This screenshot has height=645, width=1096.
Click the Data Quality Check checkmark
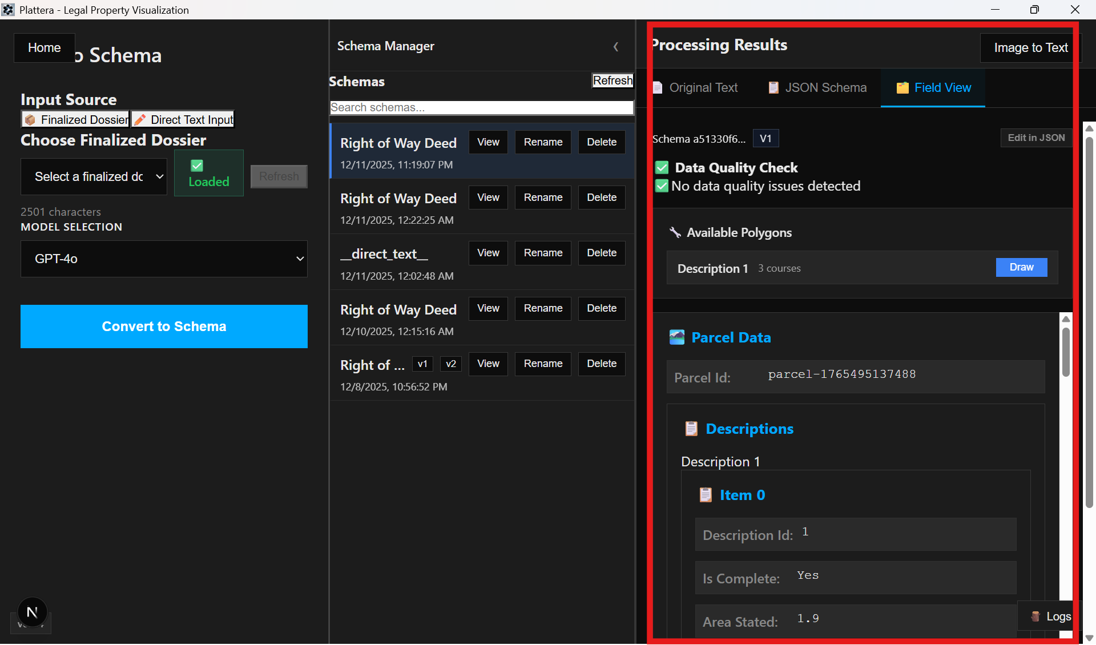[662, 167]
